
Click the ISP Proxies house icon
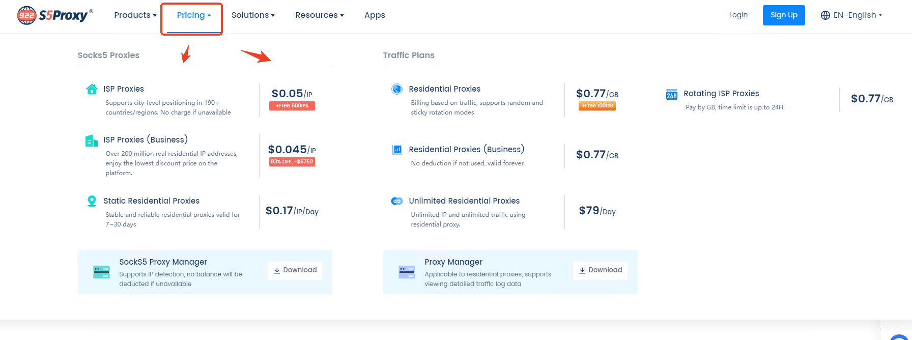(x=92, y=89)
